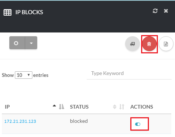Toggle block switch for 172.21.231.123
Screen dimensions: 175x137
(138, 124)
